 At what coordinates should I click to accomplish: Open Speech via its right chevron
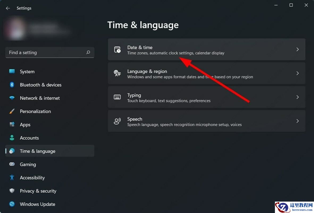click(x=298, y=121)
